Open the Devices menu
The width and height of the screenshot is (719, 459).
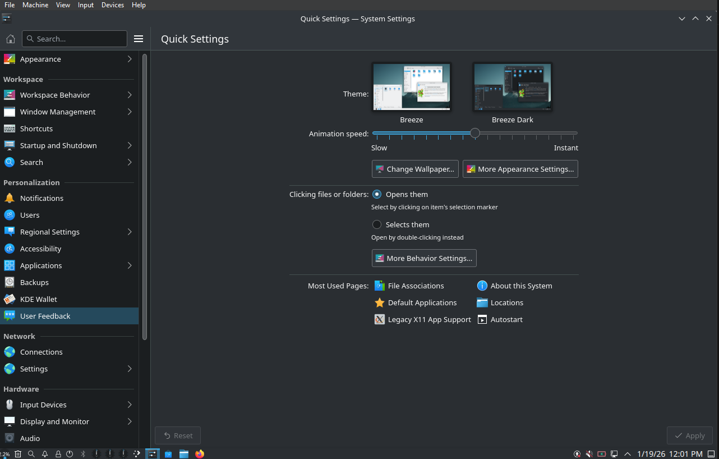coord(112,5)
